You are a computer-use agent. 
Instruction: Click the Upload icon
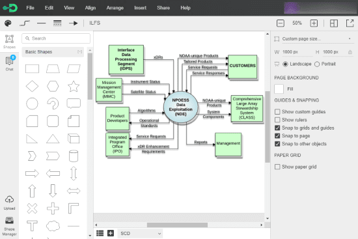9,203
